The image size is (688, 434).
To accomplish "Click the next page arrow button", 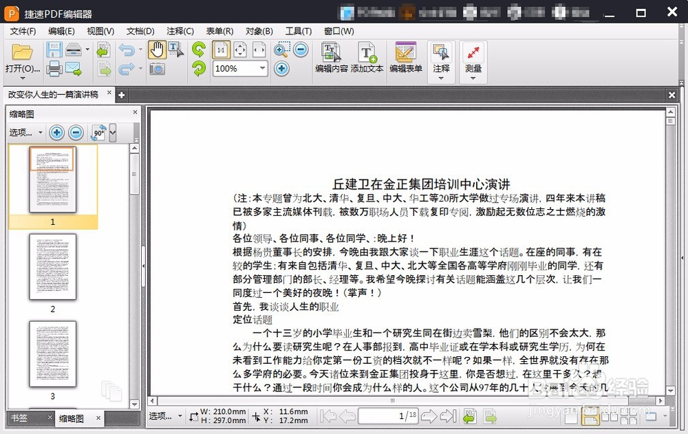I will pos(428,415).
